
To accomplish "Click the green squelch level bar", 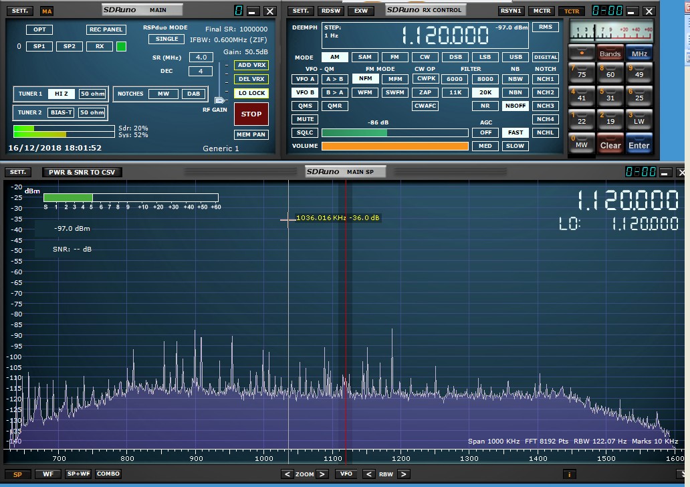I will [394, 133].
